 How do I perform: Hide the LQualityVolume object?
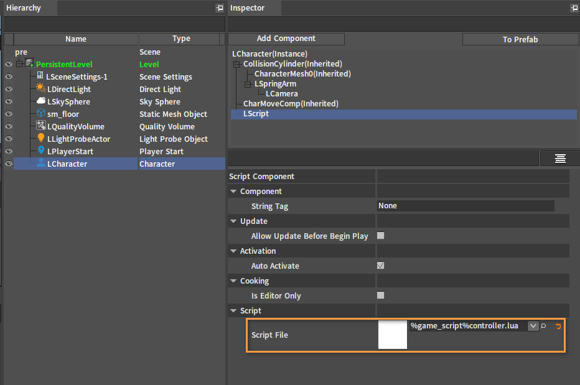[x=9, y=126]
